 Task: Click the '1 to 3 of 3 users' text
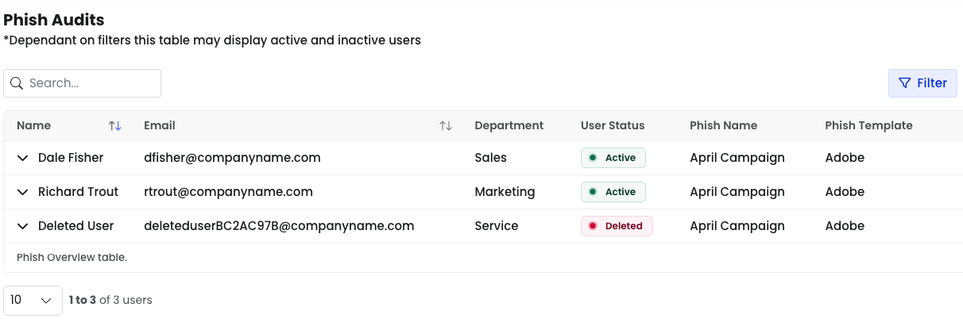pos(110,300)
